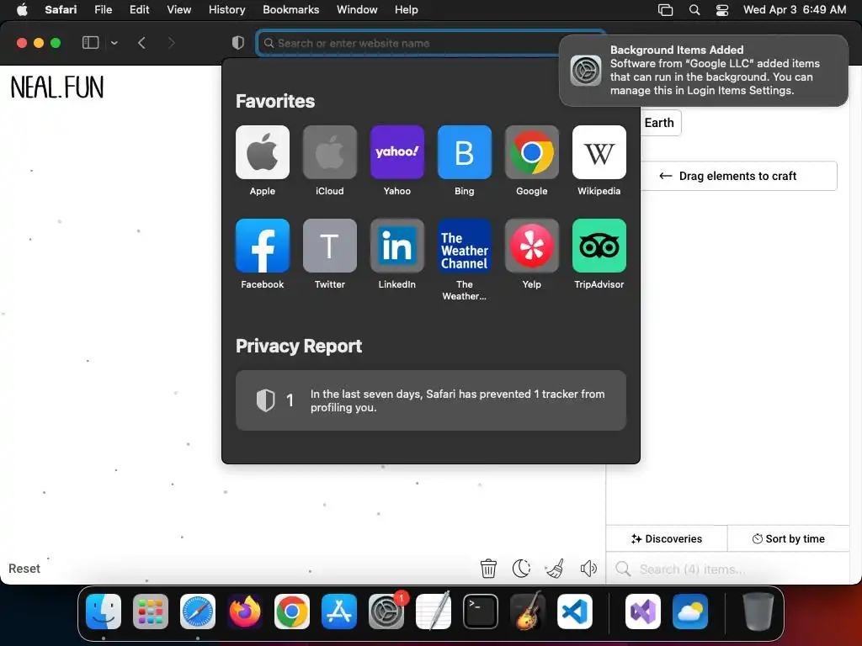Viewport: 862px width, 646px height.
Task: Open the Help menu
Action: [x=407, y=10]
